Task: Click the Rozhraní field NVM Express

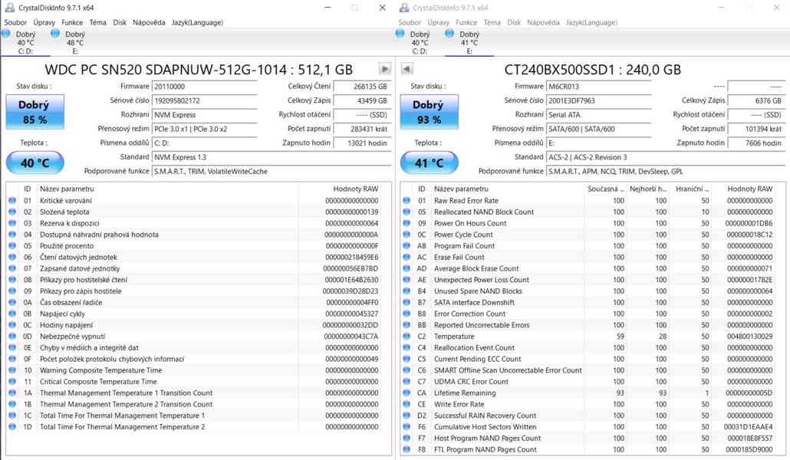Action: coord(205,115)
